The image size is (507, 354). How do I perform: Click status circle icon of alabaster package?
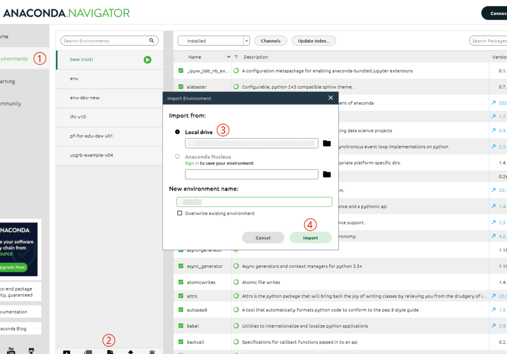pos(236,87)
